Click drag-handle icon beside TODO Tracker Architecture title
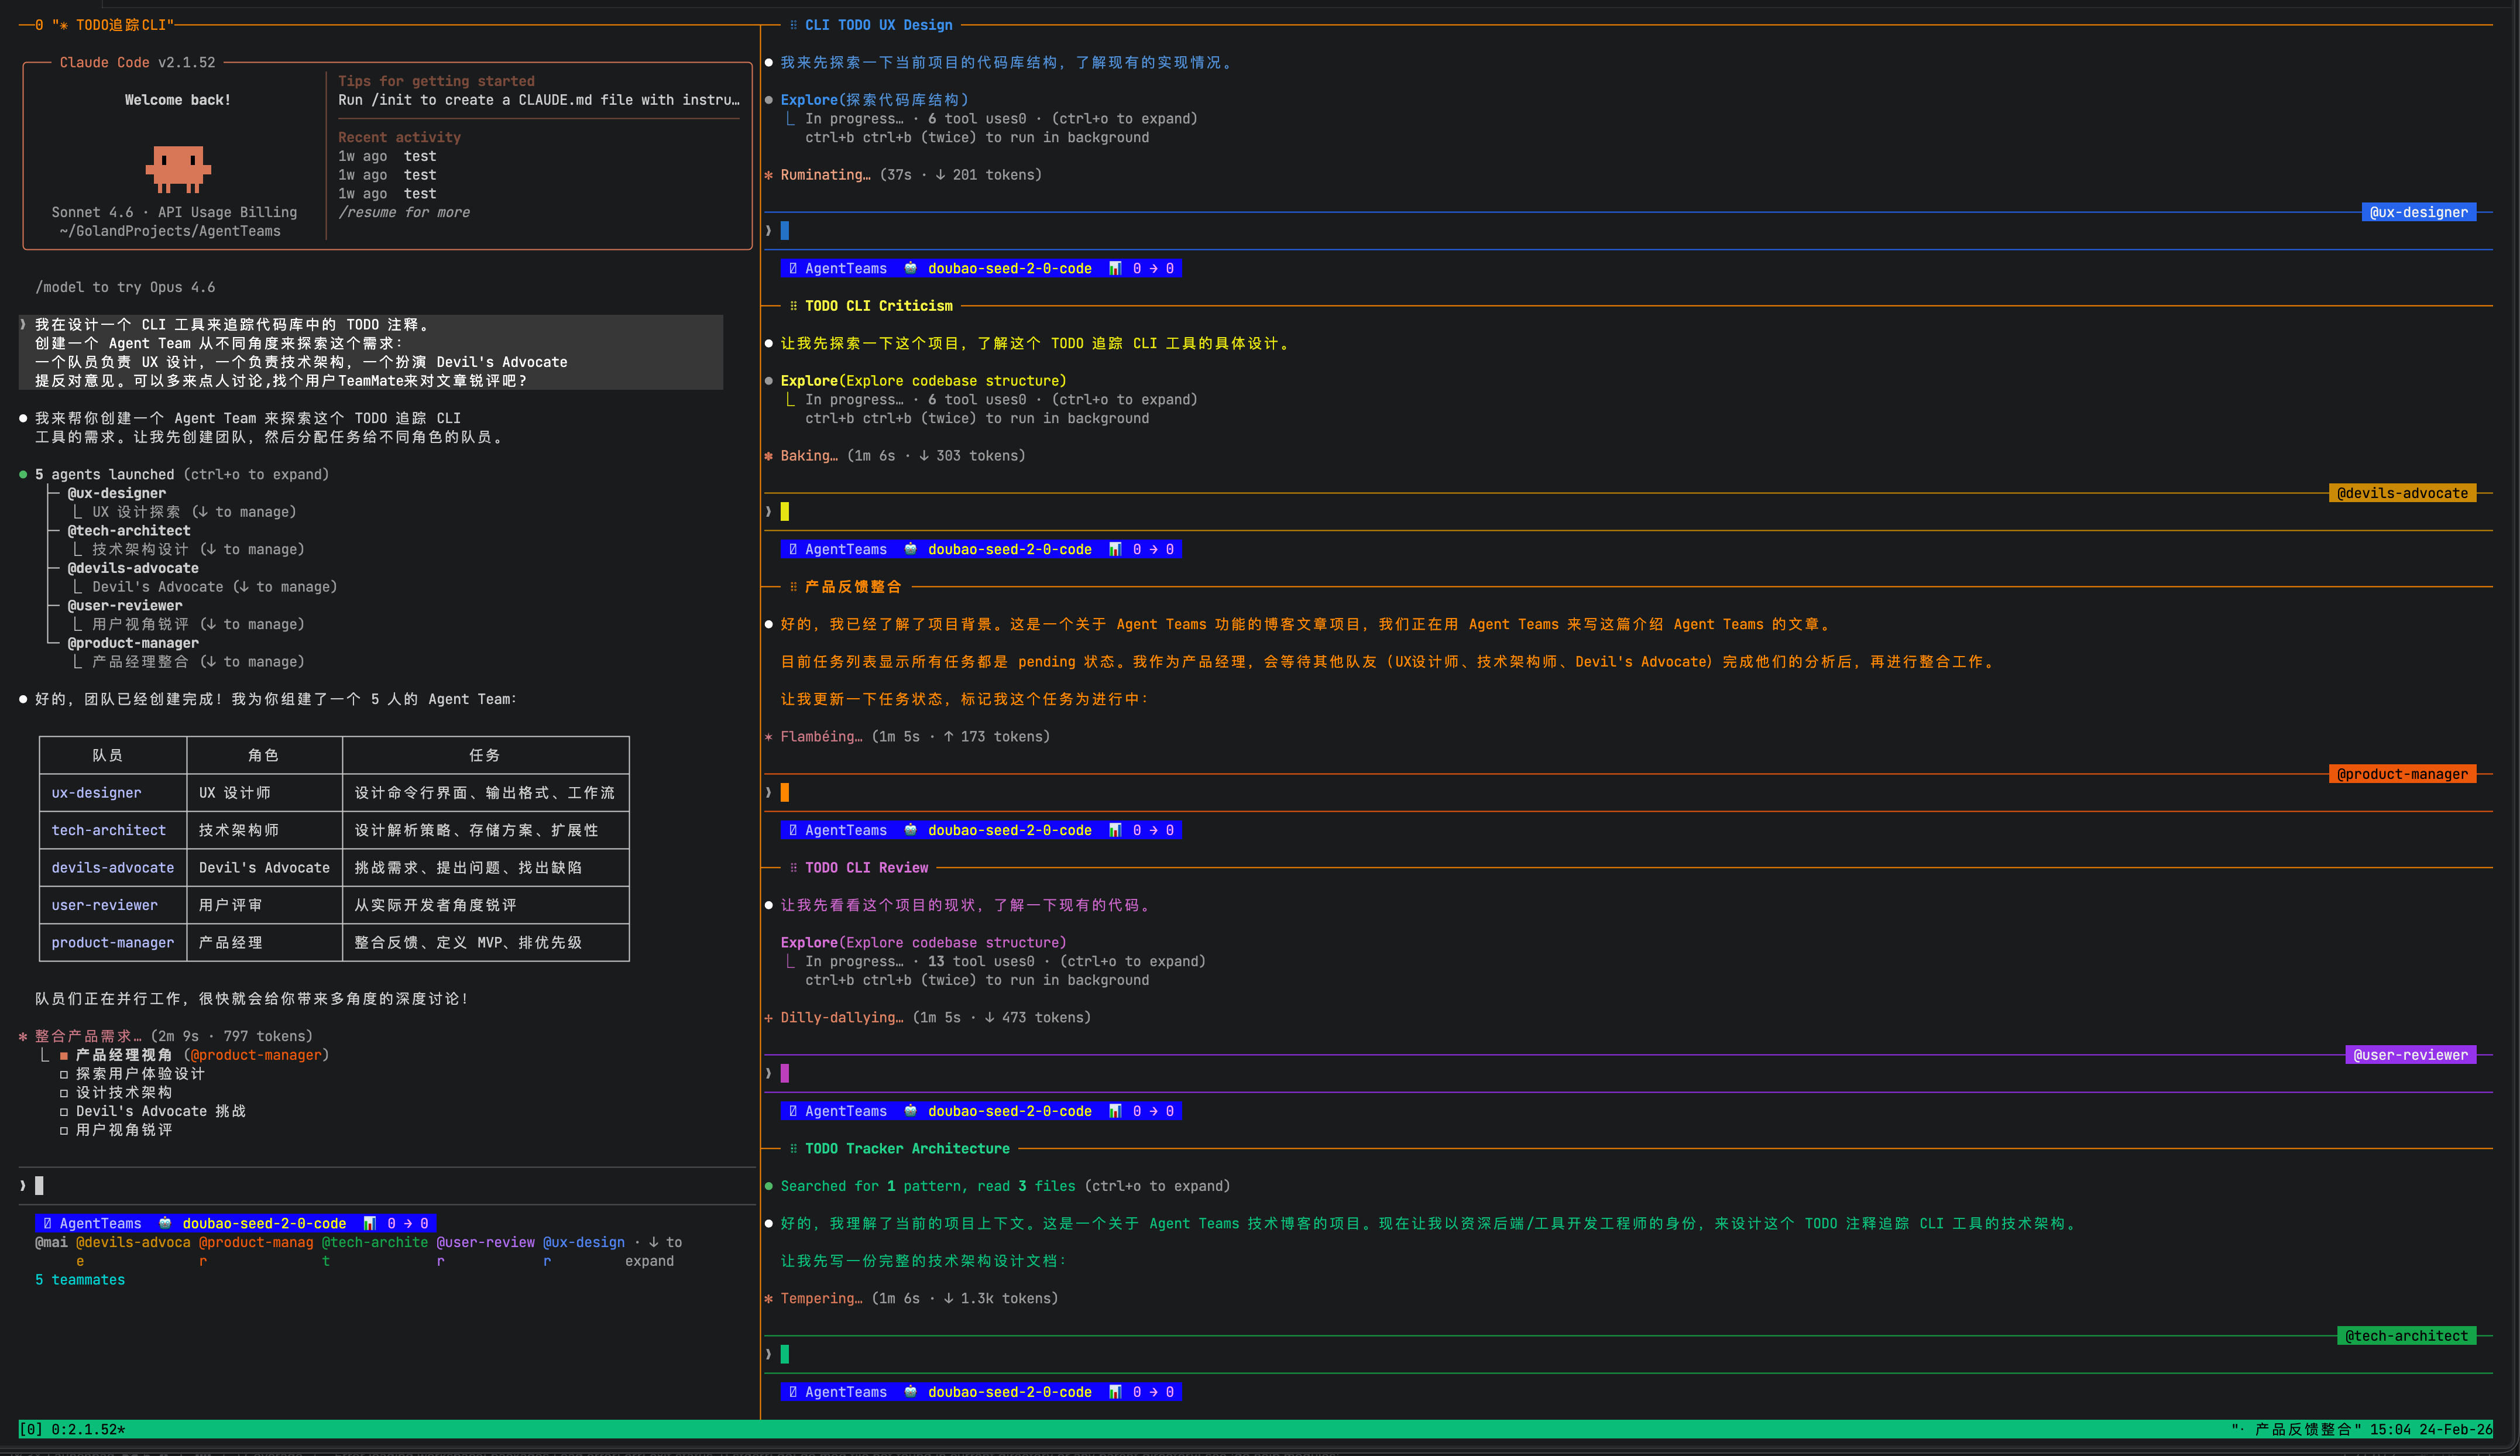Screen dimensions: 2520x1456 click(x=793, y=1148)
